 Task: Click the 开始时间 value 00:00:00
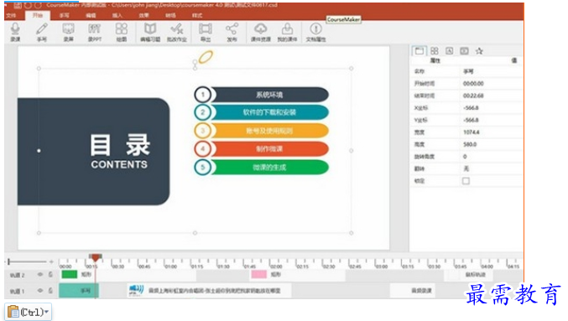pyautogui.click(x=473, y=84)
